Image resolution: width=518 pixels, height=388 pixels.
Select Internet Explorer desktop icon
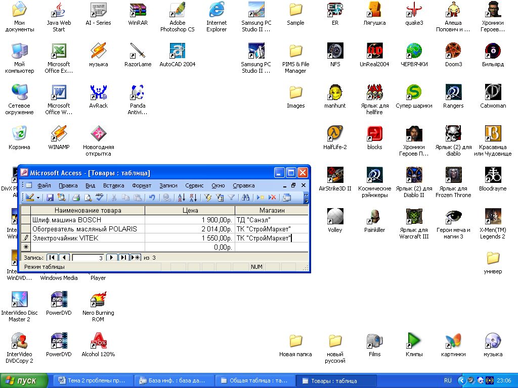[217, 17]
